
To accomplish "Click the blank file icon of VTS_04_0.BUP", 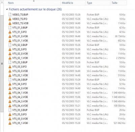I will coord(10,80).
